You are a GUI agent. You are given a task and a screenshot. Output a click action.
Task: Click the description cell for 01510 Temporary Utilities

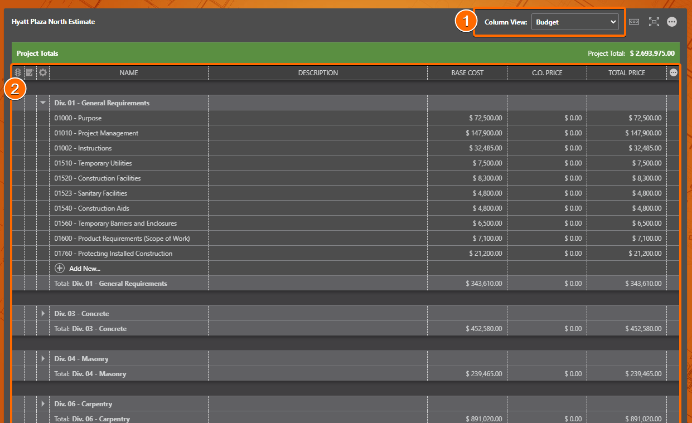pyautogui.click(x=318, y=163)
